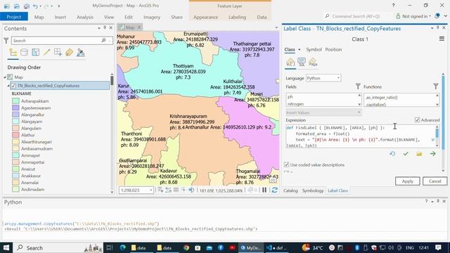Open the Symbol tab in Label Class

coord(314,50)
